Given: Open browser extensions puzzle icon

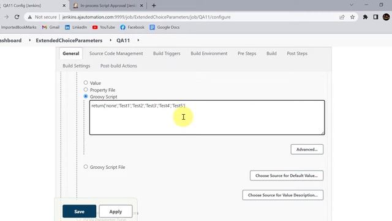Looking at the screenshot, I should coord(365,17).
